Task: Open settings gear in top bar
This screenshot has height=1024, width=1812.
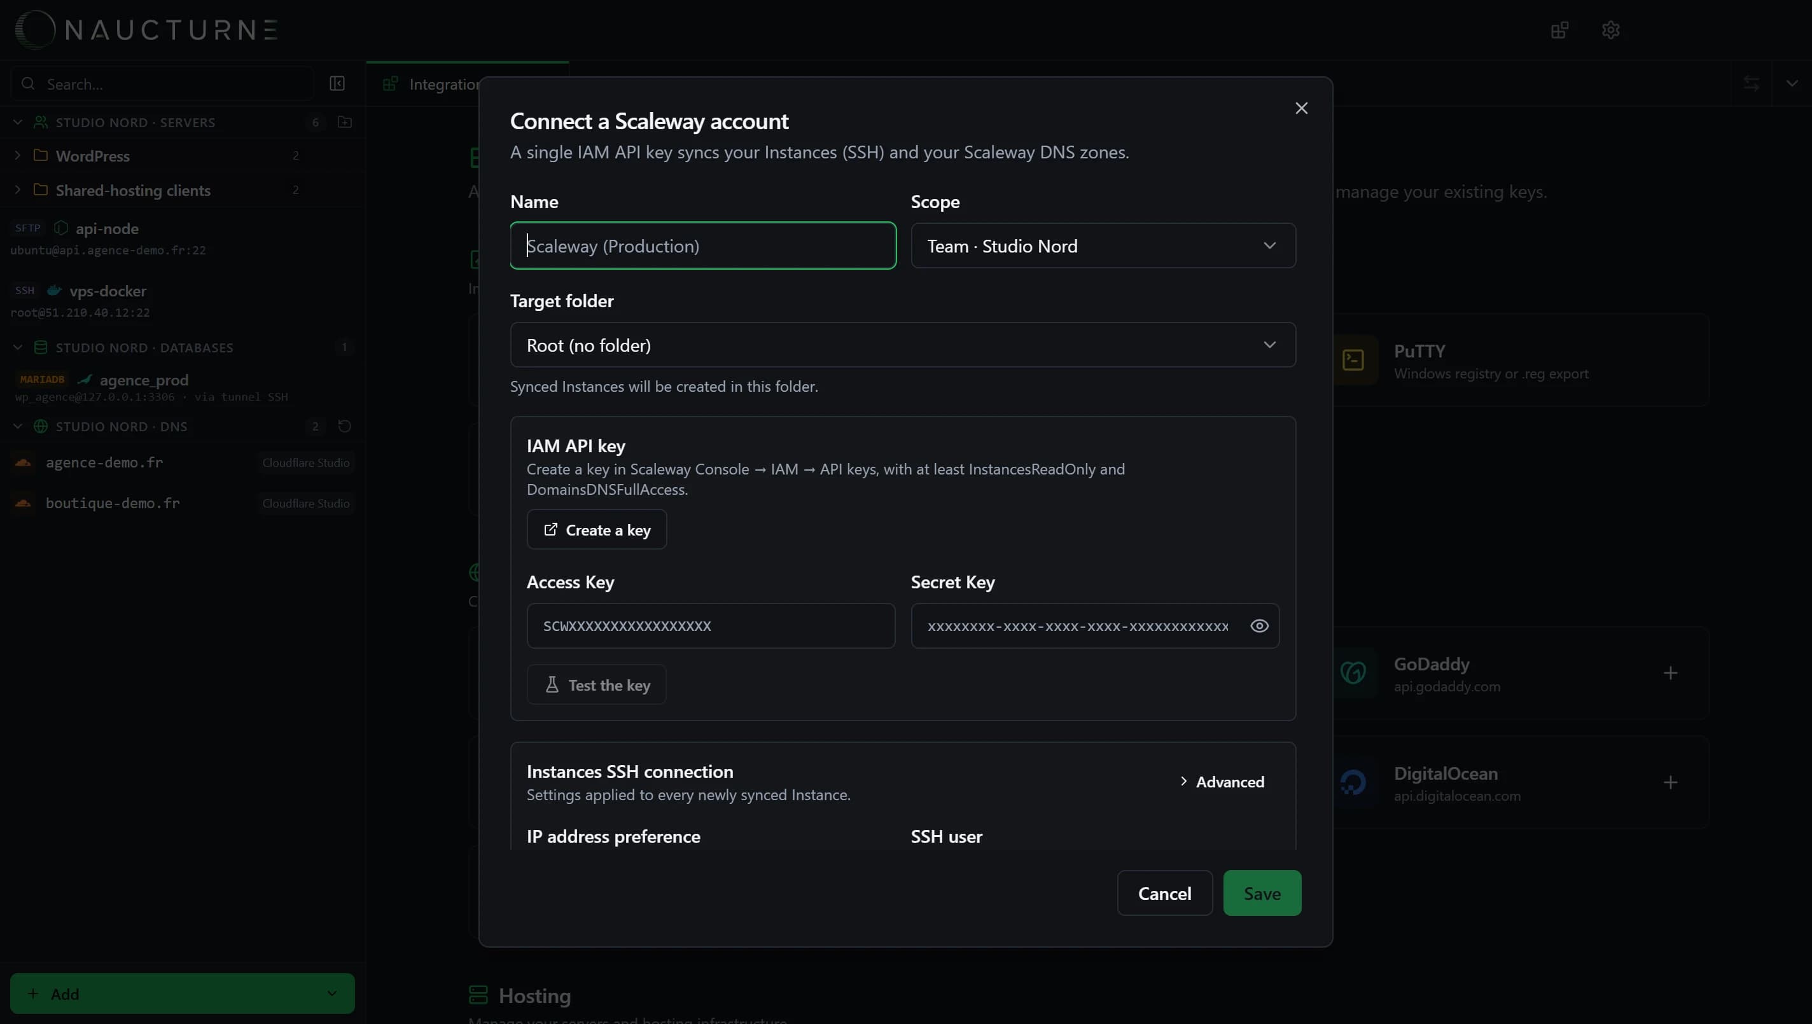Action: coord(1610,31)
